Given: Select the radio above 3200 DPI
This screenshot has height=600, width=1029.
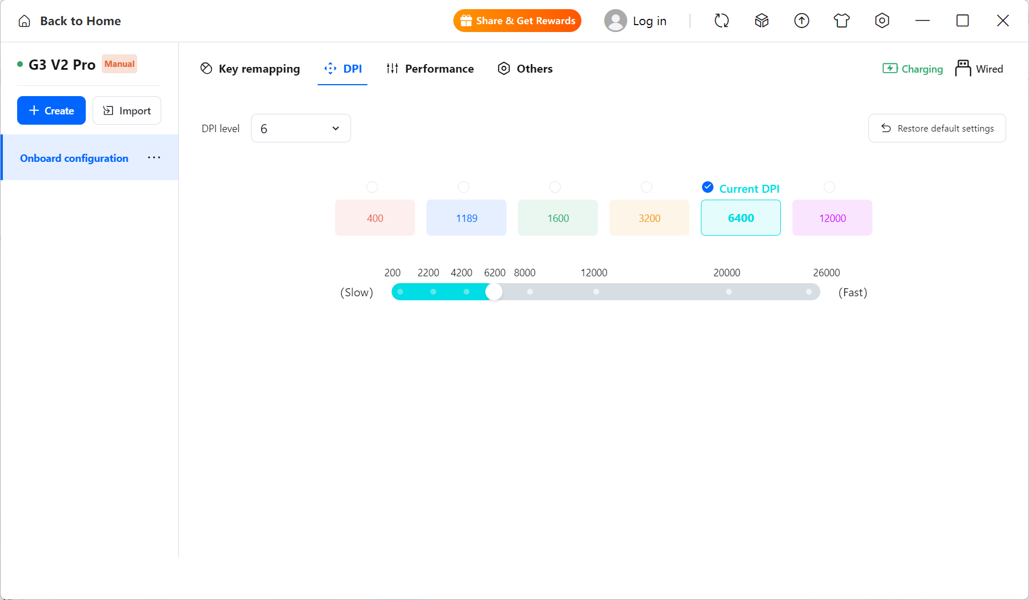Looking at the screenshot, I should point(647,187).
